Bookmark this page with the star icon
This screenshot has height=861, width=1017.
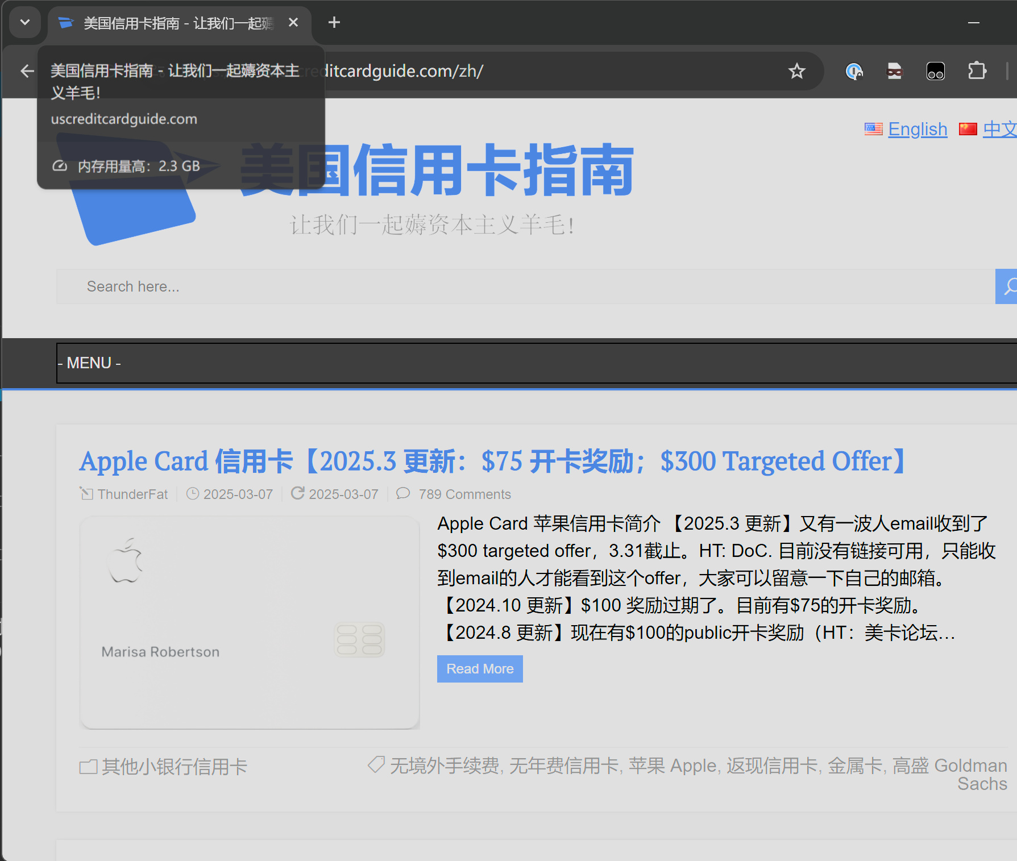click(796, 71)
